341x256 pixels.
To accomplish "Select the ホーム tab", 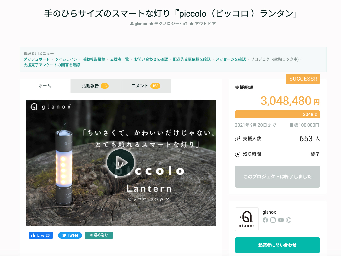I will tap(45, 86).
